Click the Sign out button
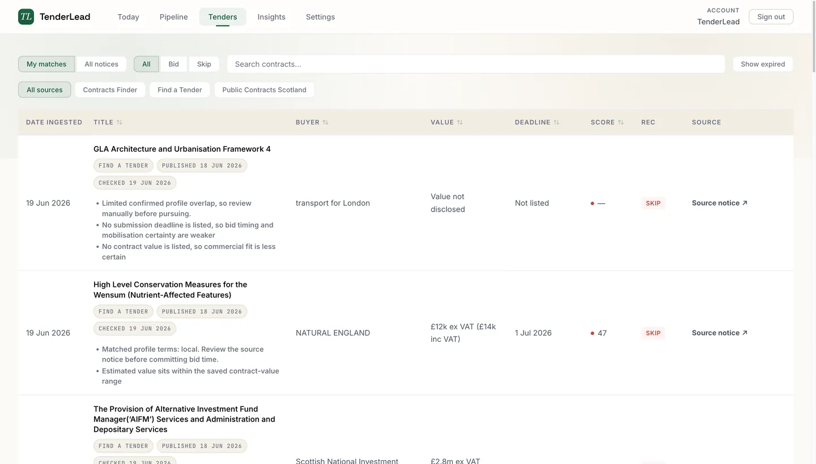 pos(771,17)
